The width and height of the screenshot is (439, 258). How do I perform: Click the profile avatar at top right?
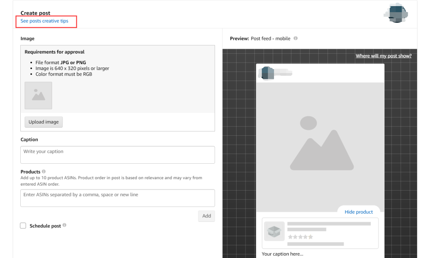(x=396, y=13)
